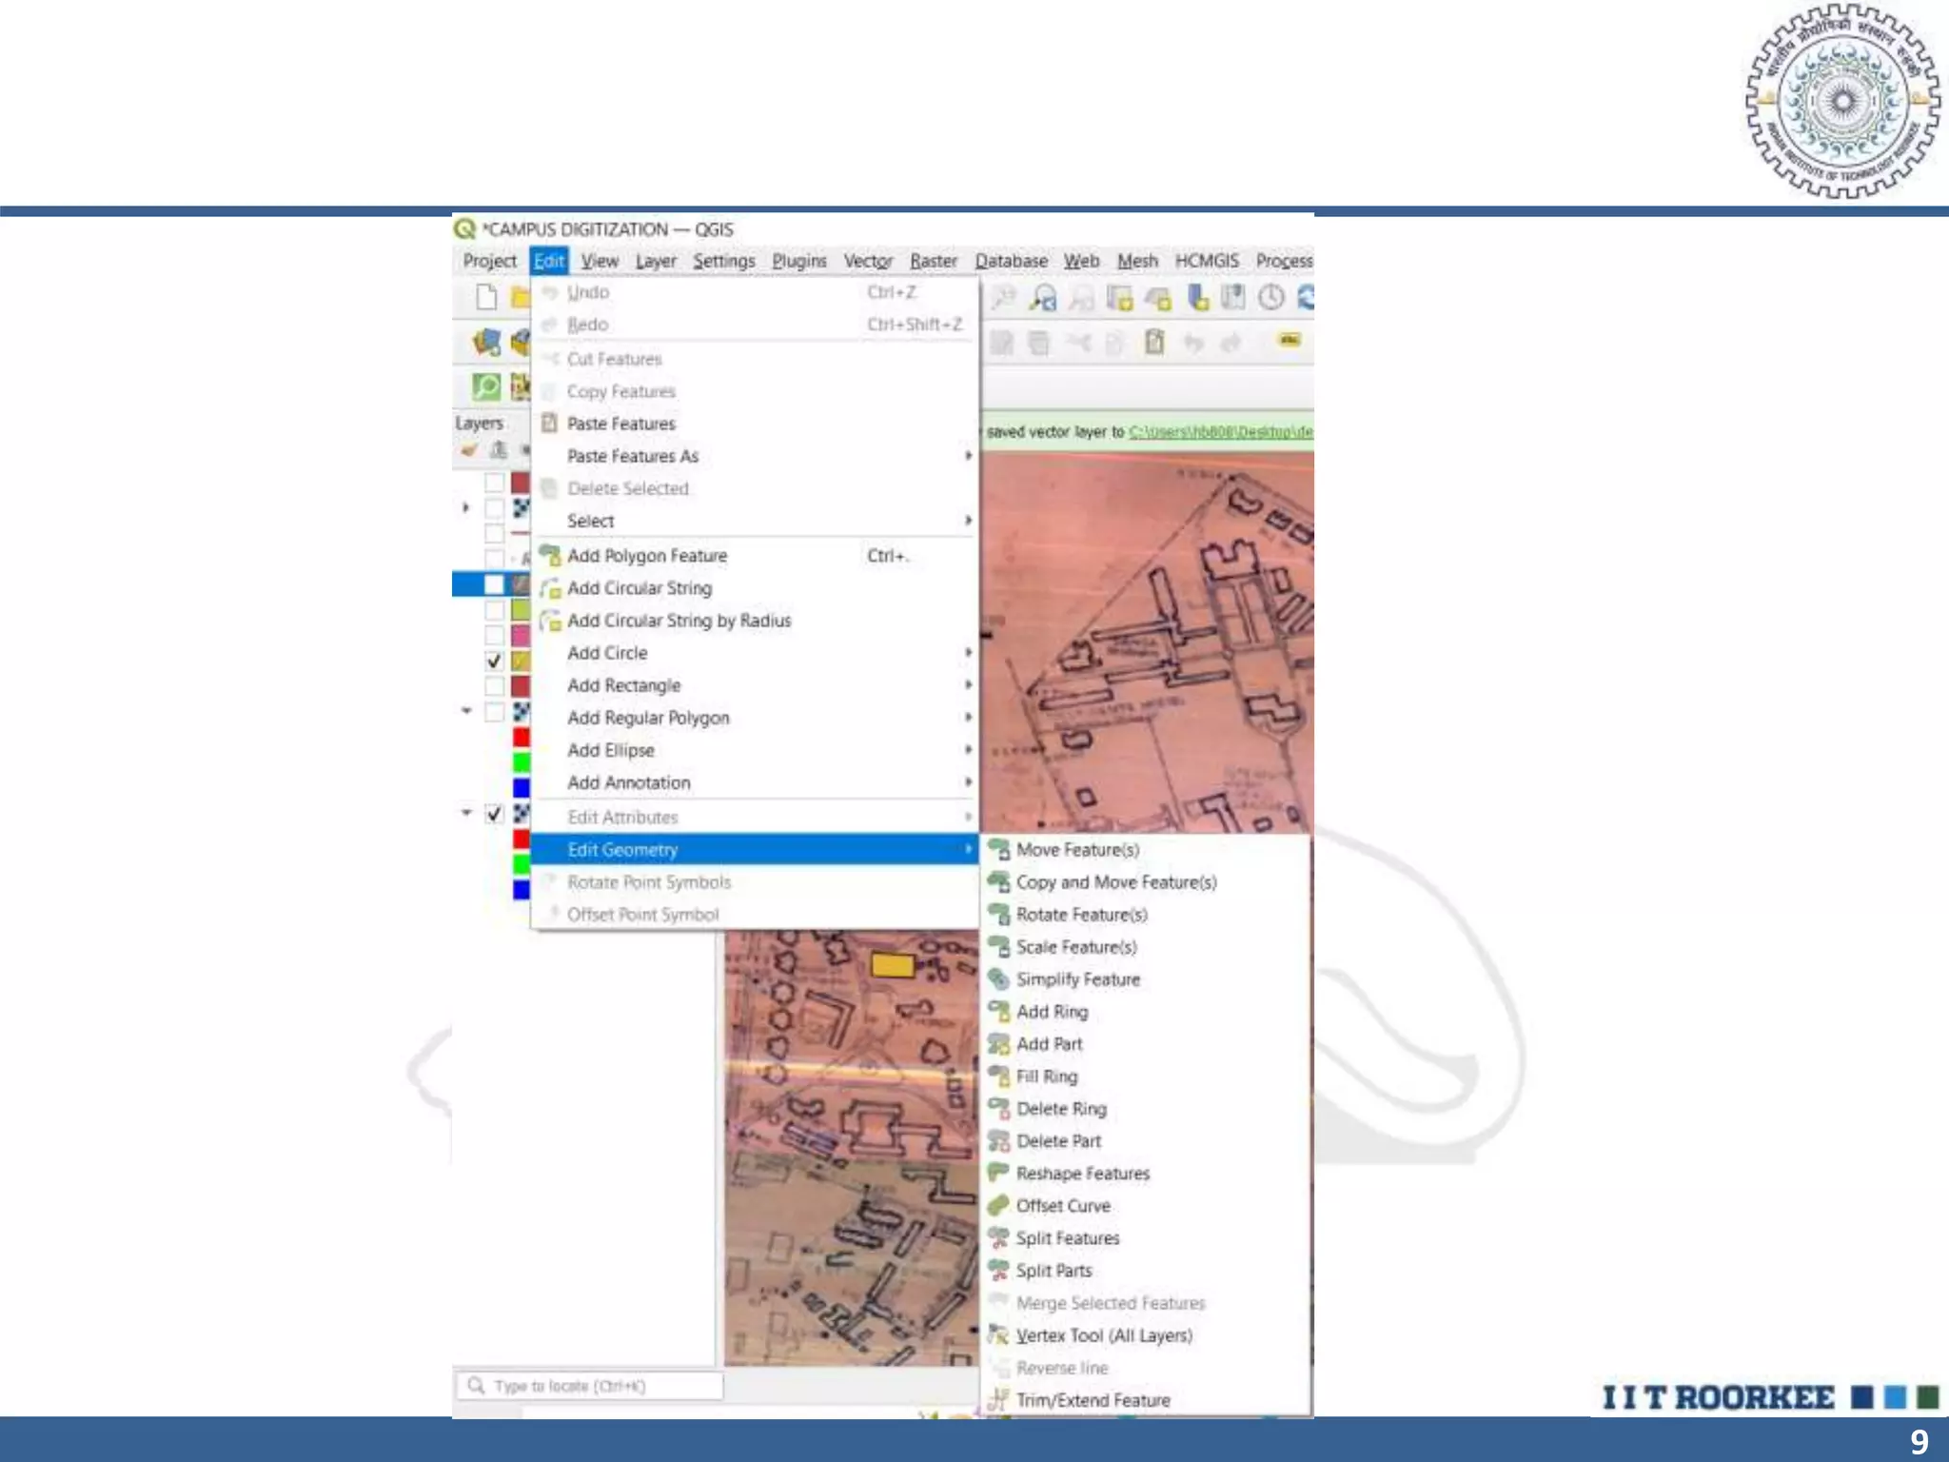Toggle checkbox of highlighted selected layer
Screen dimensions: 1949x1462
pyautogui.click(x=494, y=583)
